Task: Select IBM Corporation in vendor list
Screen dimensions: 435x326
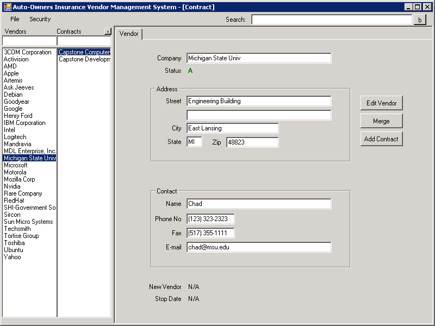Action: pos(24,123)
